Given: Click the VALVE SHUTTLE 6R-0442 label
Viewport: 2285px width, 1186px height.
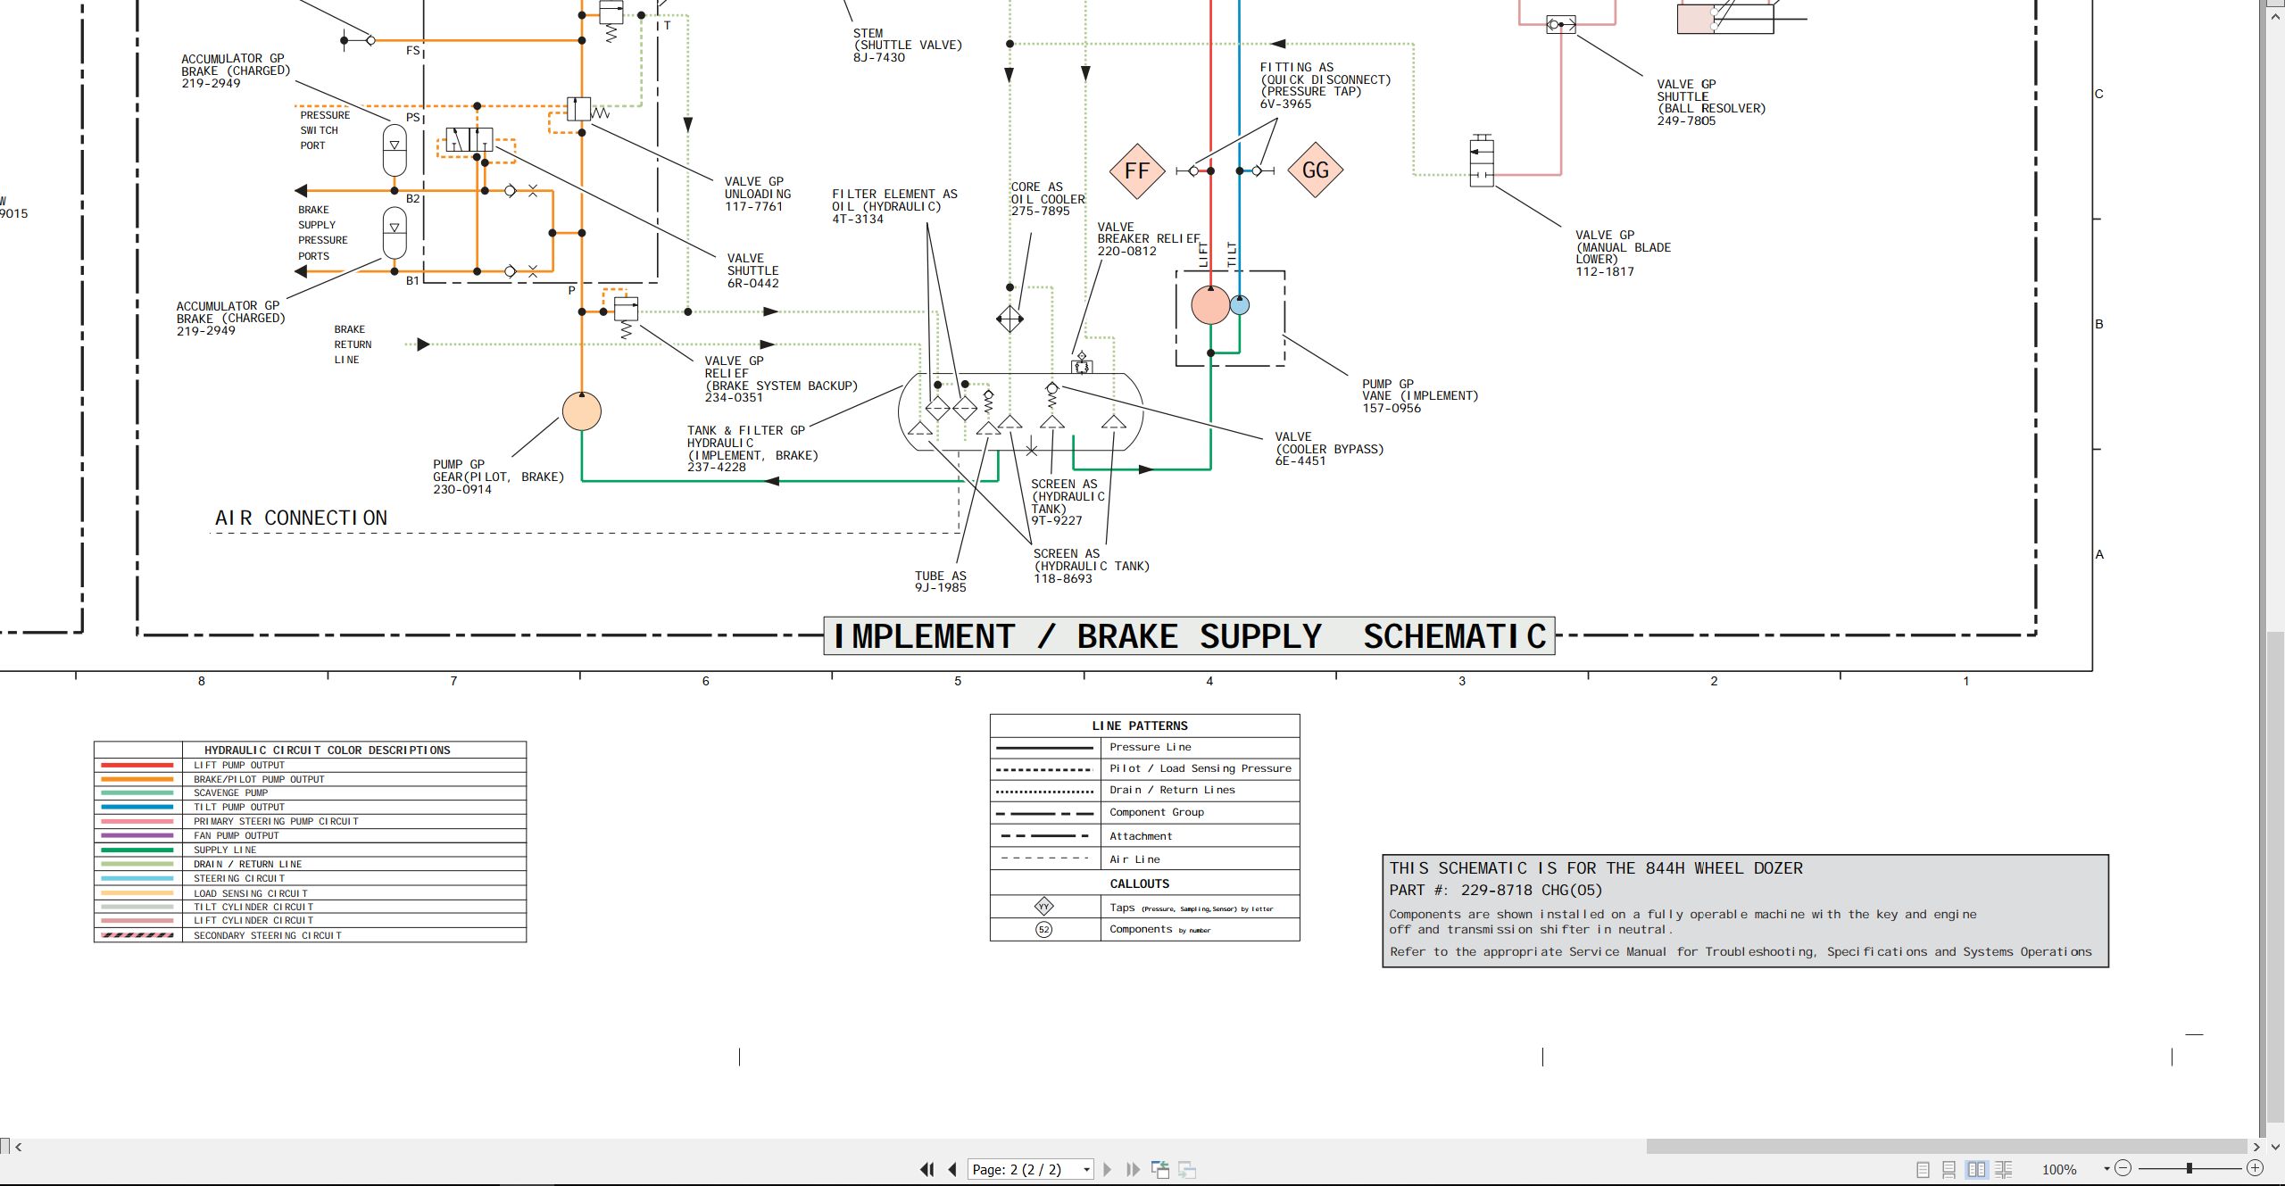Looking at the screenshot, I should click(753, 270).
